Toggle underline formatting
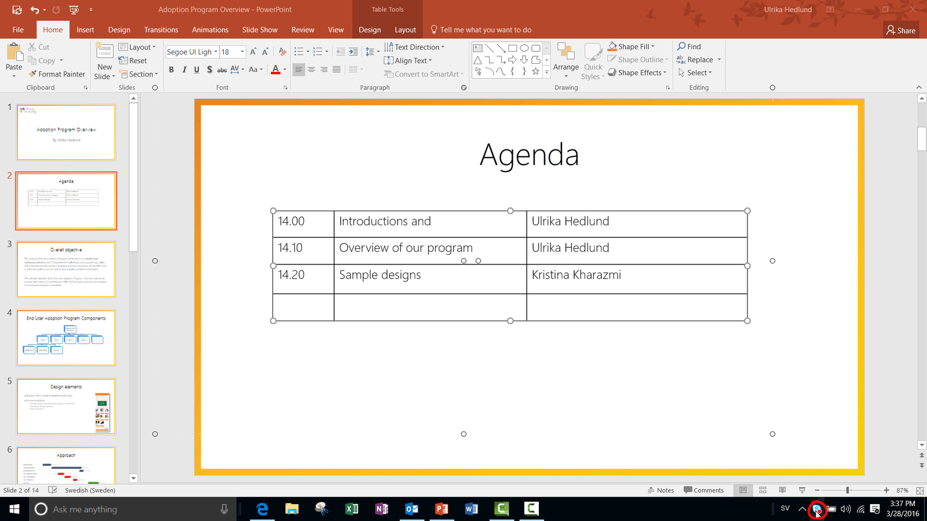 197,69
